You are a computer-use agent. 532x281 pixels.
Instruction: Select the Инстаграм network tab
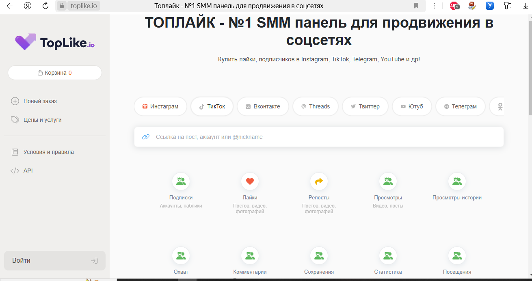[x=160, y=106]
